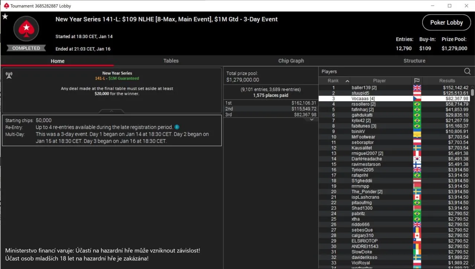Screen dimensions: 475x269
Task: Click the broadcast antenna icon
Action: point(9,75)
